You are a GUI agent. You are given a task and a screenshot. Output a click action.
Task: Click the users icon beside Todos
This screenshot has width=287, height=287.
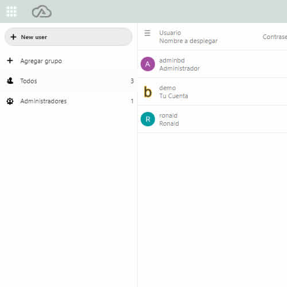[10, 81]
